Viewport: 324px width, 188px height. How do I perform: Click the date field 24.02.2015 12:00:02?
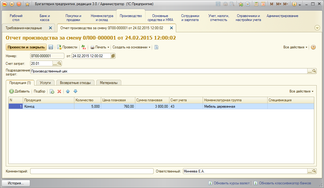pos(91,56)
